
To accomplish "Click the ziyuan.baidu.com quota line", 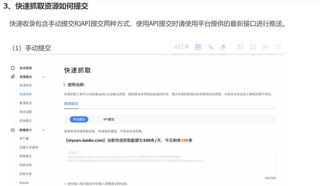I will pos(128,140).
